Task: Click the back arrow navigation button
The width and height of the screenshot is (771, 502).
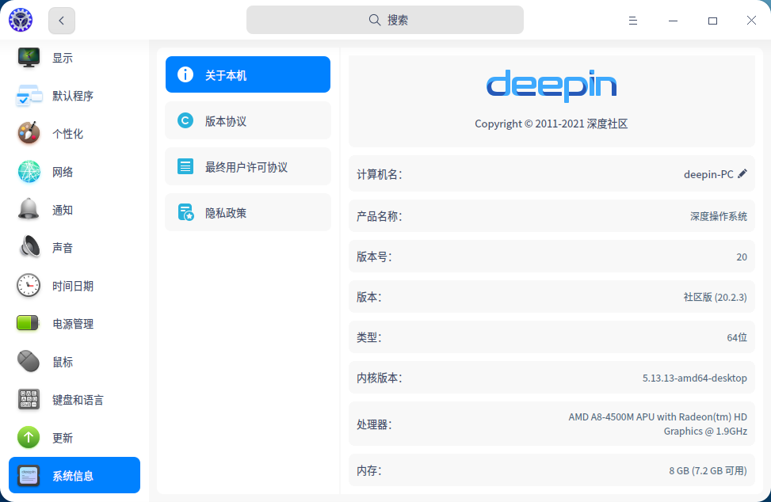Action: (61, 20)
